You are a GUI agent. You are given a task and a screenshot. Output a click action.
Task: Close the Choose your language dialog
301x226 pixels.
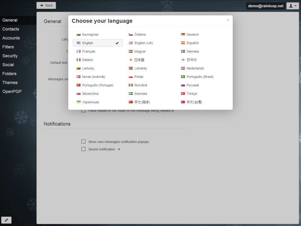(x=228, y=20)
